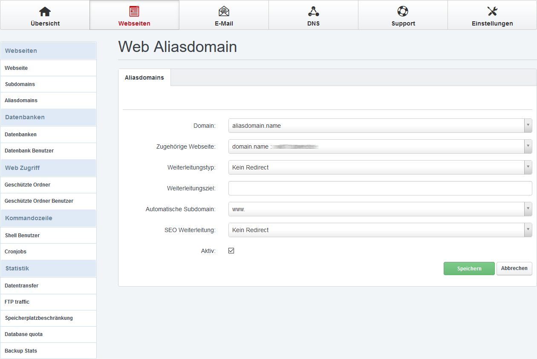Click the Speichern button
537x359 pixels.
pos(469,269)
